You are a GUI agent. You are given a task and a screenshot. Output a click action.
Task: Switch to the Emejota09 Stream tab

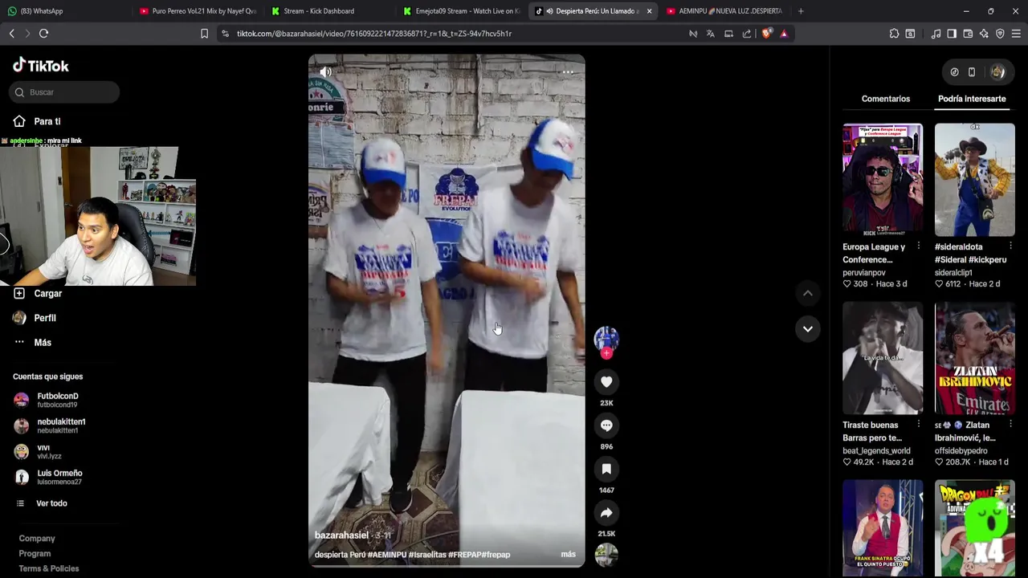pyautogui.click(x=462, y=11)
